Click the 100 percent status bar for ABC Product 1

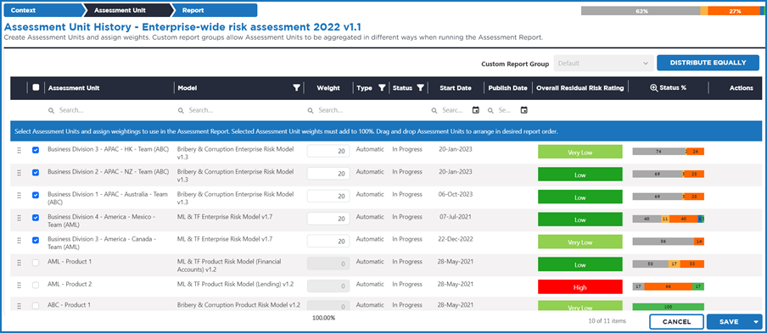point(669,307)
